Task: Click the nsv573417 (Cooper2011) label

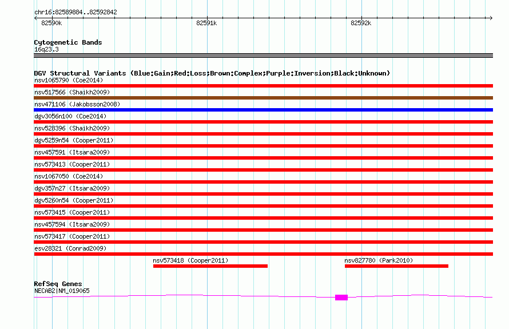Action: point(72,236)
